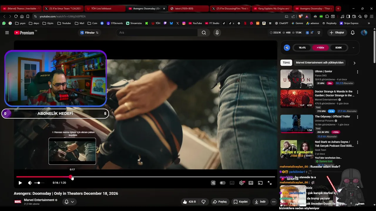Open player settings gear
Image resolution: width=376 pixels, height=211 pixels.
pos(241,183)
